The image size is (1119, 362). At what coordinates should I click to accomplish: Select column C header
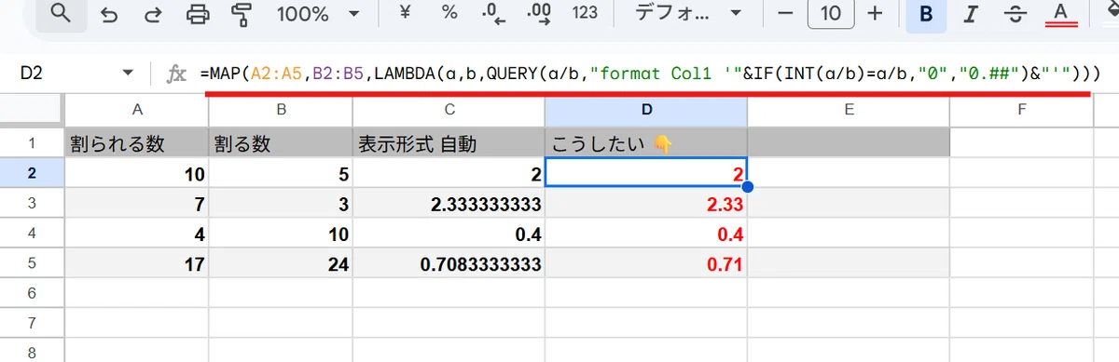pos(449,110)
